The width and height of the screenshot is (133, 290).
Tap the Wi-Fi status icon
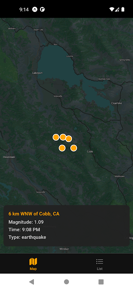[111, 9]
